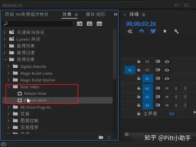Expand the Digital Anarchy folder
The image size is (196, 147).
8,67
